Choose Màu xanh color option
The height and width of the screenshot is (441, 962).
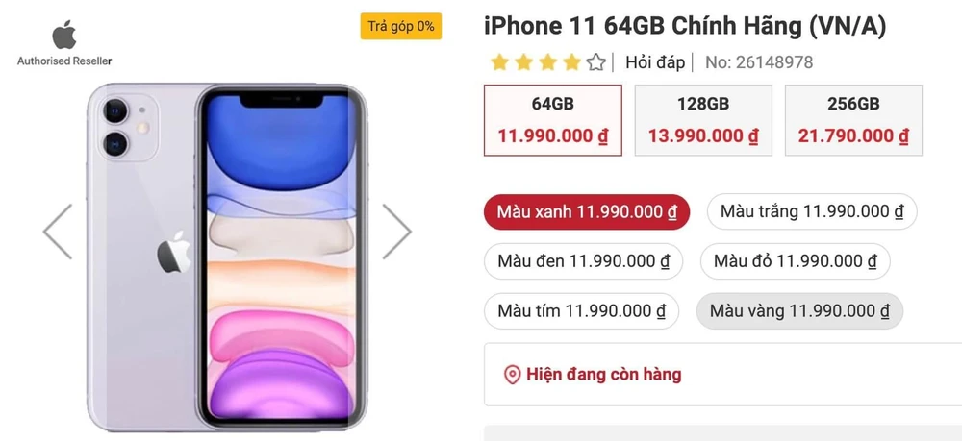(587, 212)
